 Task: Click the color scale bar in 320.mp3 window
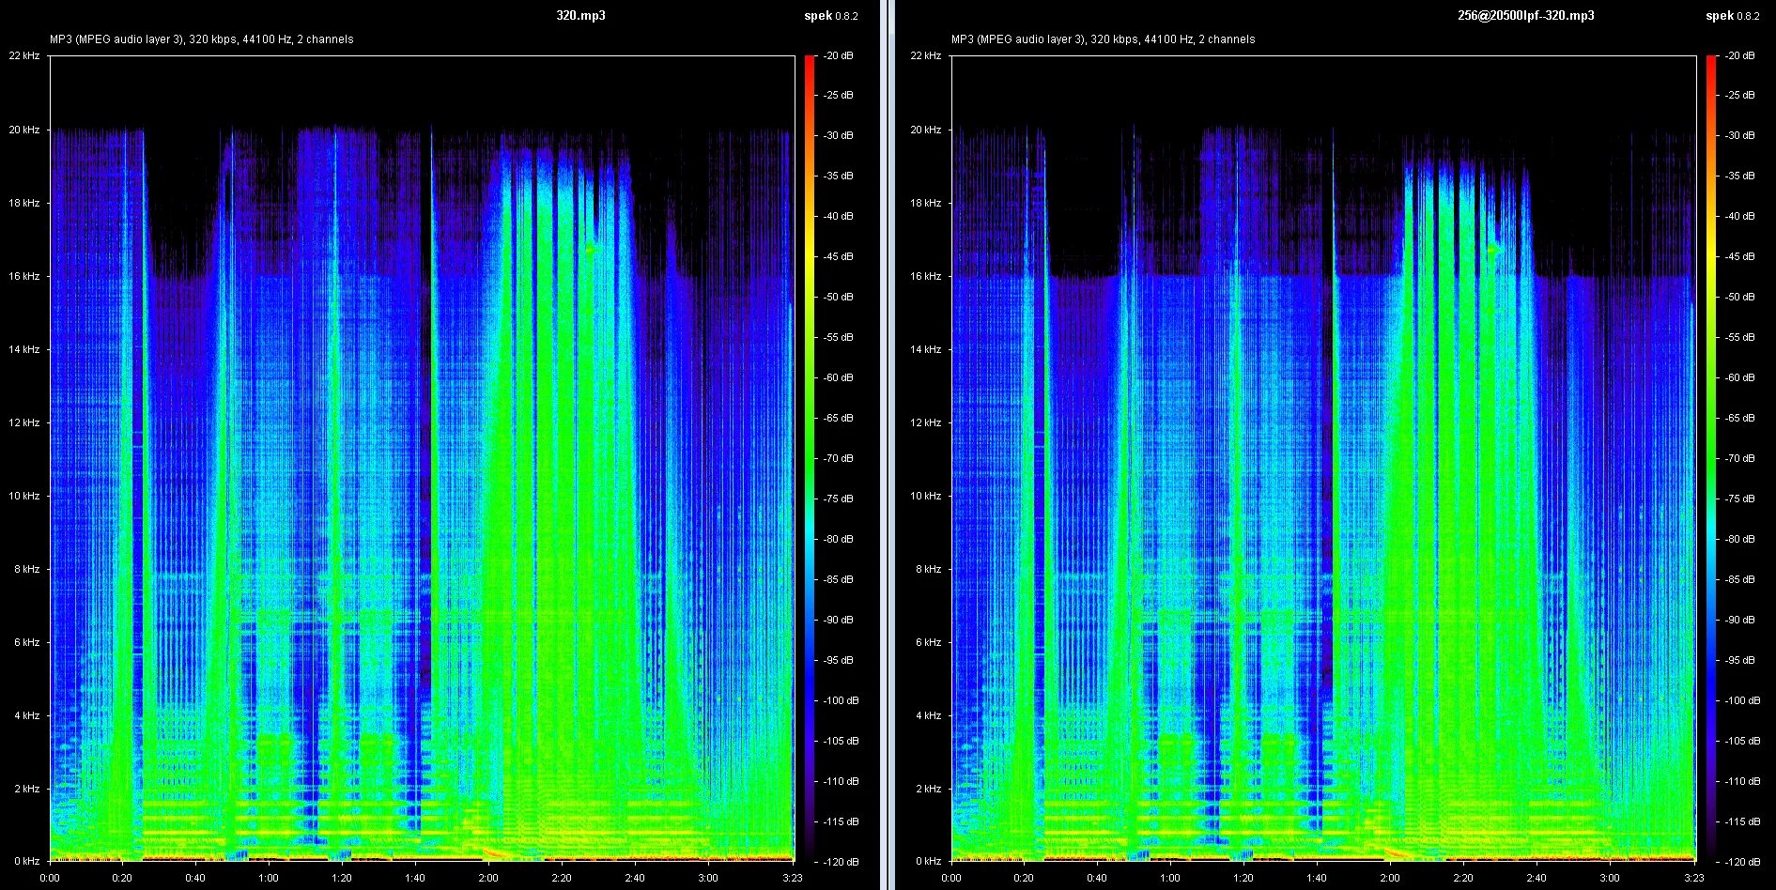pos(810,458)
